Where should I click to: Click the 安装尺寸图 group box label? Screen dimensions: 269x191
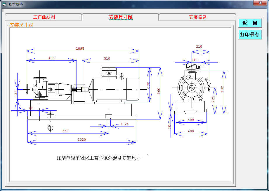tap(21, 25)
